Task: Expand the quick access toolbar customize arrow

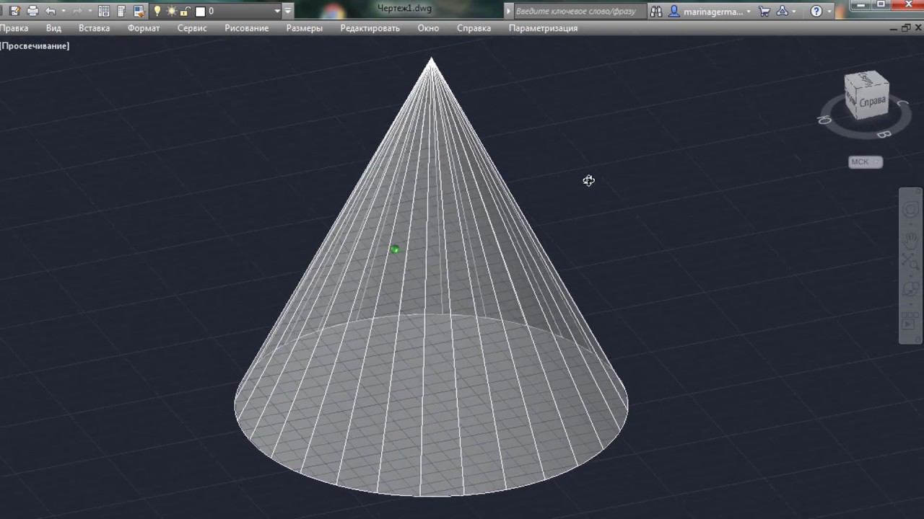Action: point(288,11)
